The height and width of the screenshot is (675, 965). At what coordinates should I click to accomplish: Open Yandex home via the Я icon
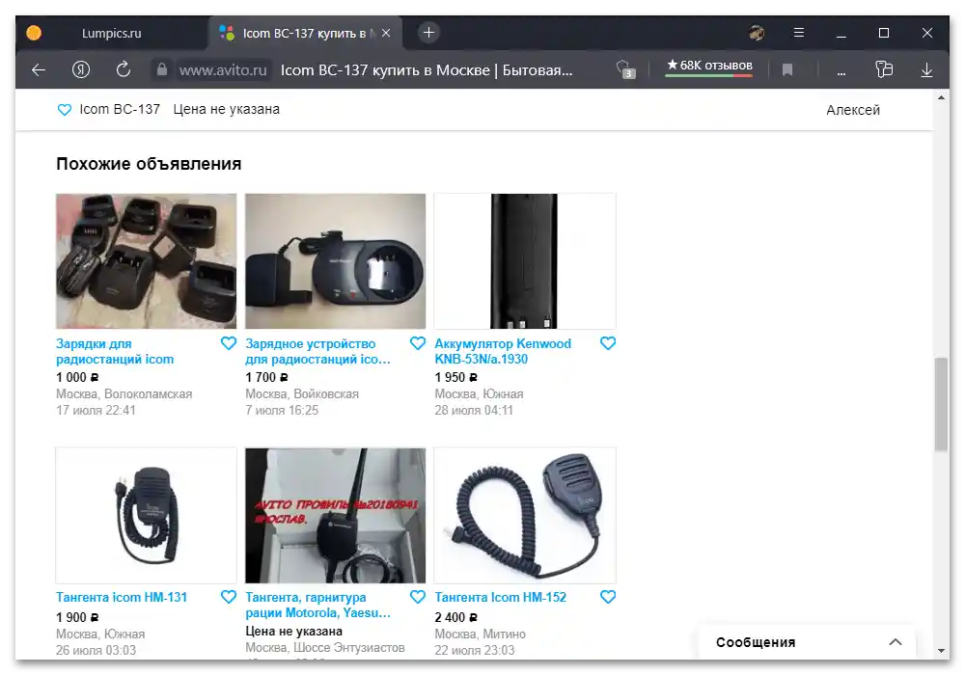[x=81, y=70]
